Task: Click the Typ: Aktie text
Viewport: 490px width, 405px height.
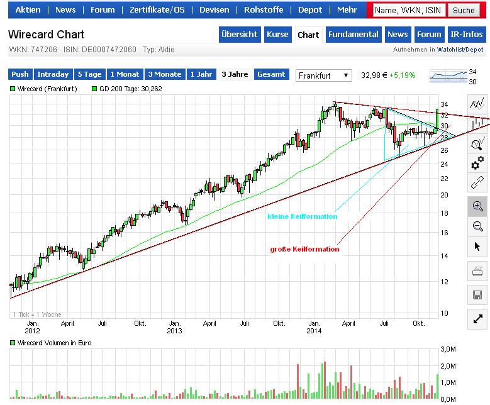Action: [159, 50]
